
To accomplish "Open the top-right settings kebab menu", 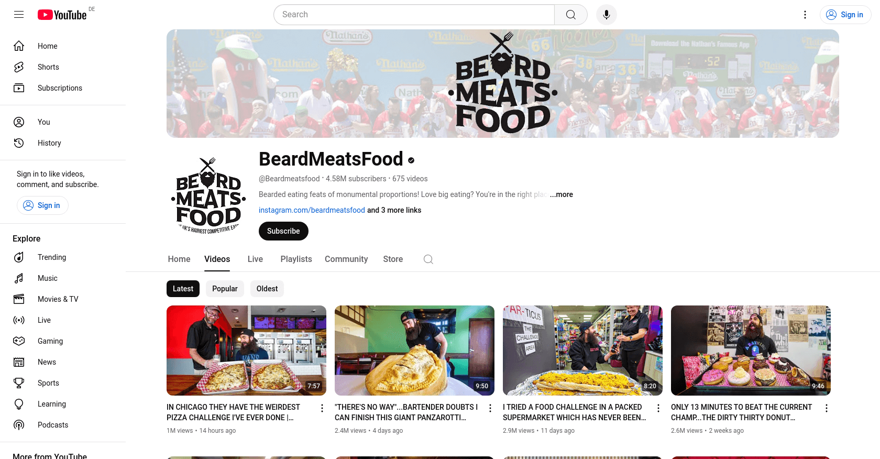I will (x=805, y=15).
